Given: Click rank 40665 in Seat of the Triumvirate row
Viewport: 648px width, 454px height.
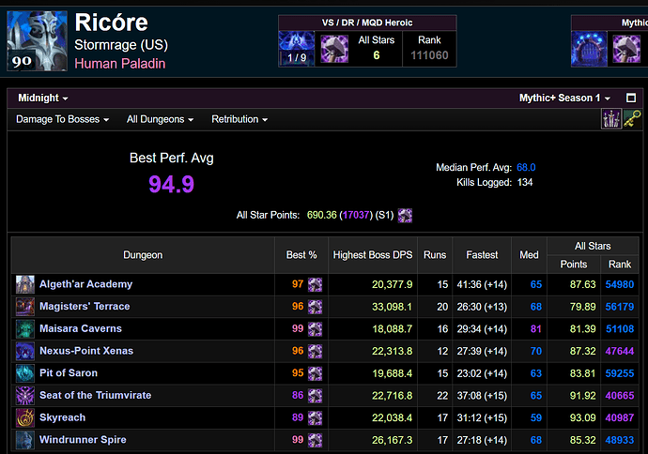Looking at the screenshot, I should tap(620, 396).
